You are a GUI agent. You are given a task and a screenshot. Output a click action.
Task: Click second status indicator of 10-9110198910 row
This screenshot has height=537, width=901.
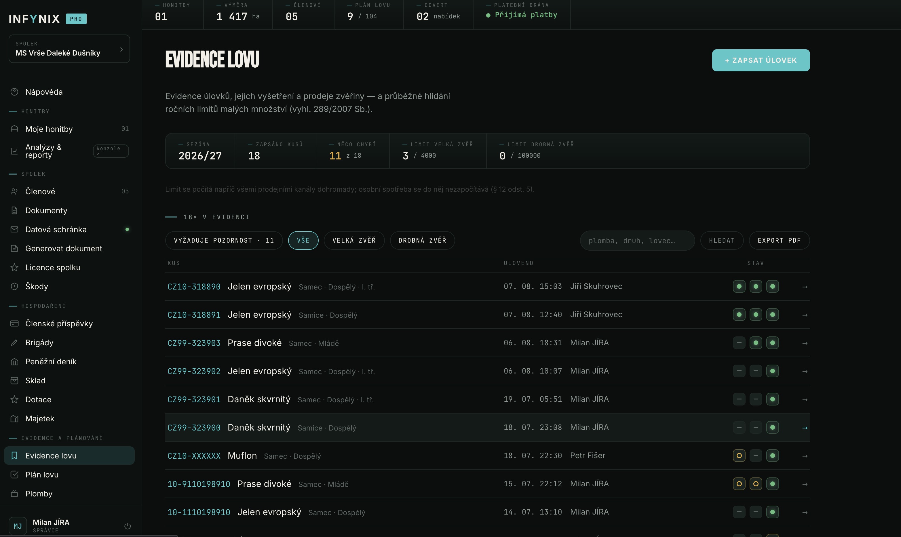[x=756, y=483]
